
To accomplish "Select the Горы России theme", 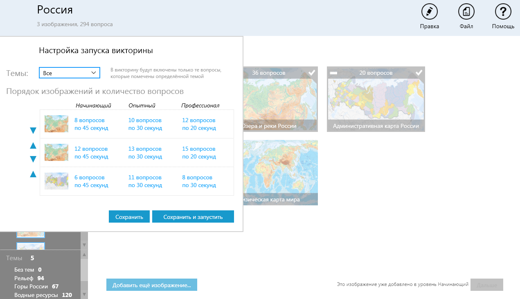I will [x=31, y=286].
